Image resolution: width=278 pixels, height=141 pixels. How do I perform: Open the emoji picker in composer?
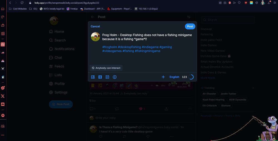click(x=115, y=77)
